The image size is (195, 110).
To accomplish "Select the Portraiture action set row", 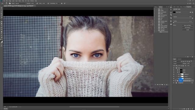I will pos(162,23).
